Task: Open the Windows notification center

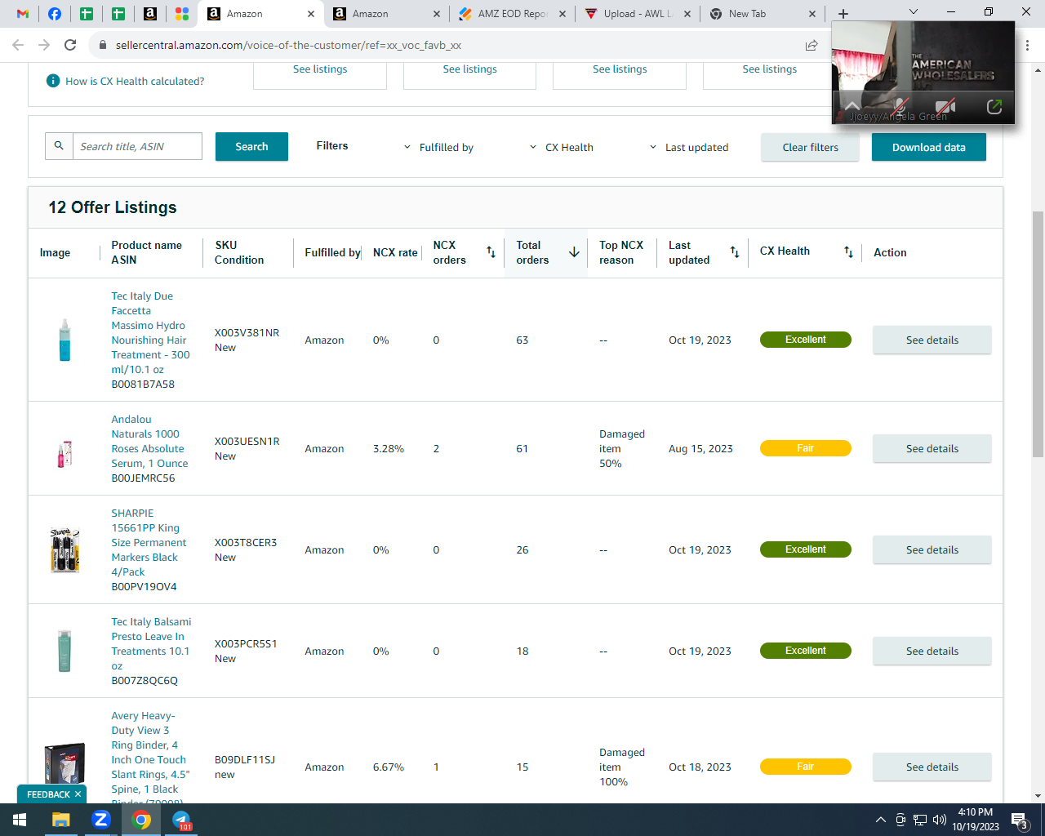Action: pos(1019,820)
